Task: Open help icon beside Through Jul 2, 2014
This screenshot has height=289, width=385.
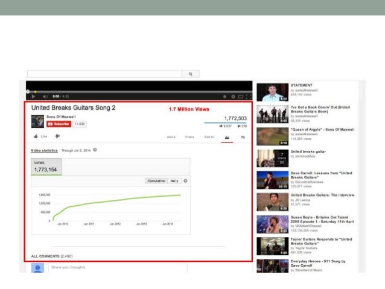Action: pos(95,150)
